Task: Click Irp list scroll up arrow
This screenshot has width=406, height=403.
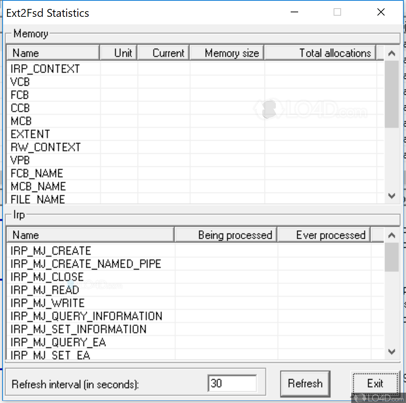Action: [391, 235]
